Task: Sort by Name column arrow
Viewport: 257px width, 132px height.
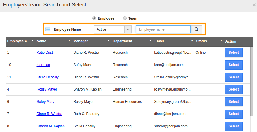Action: (69, 41)
